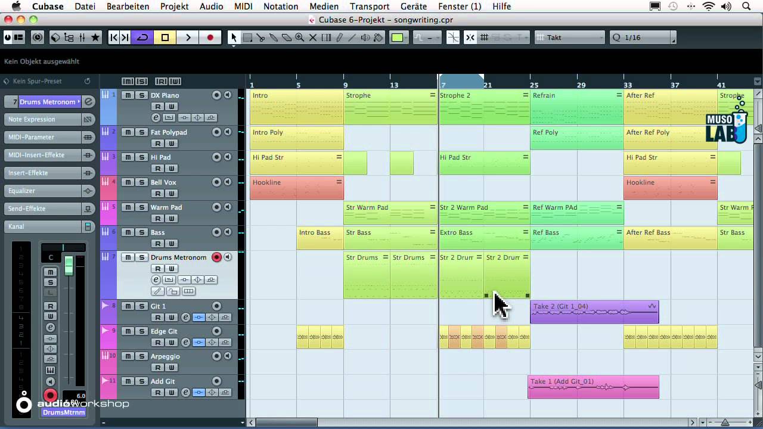Select the Split scissors tool
The height and width of the screenshot is (429, 763).
pos(260,38)
